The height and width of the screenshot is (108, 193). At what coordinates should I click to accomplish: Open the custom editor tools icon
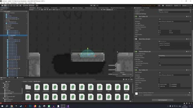(x=21, y=5)
